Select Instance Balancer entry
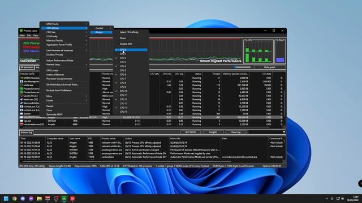The width and height of the screenshot is (362, 203). 64,74
